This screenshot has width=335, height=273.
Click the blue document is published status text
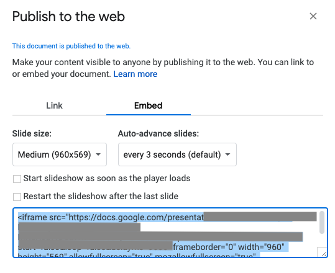pos(71,46)
